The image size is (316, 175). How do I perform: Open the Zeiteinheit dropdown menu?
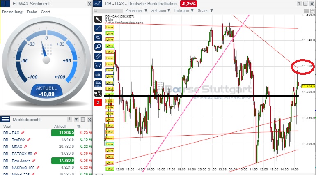point(136,11)
